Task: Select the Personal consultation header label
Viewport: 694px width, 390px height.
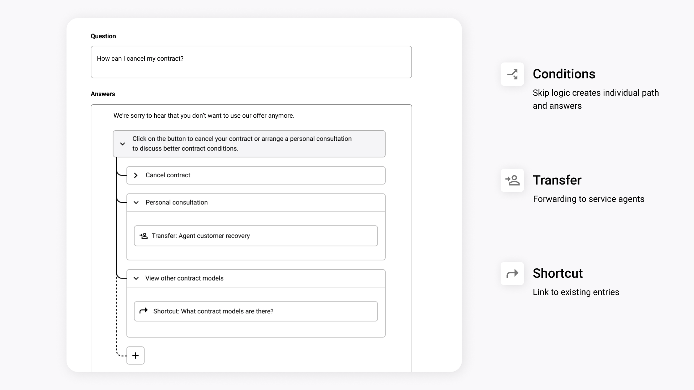Action: click(x=176, y=203)
